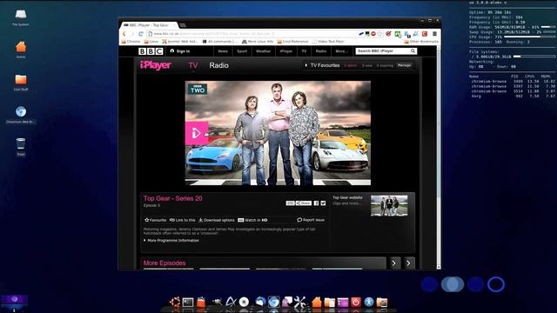This screenshot has height=313, width=557.
Task: Toggle the Favourite star for this episode
Action: point(155,220)
